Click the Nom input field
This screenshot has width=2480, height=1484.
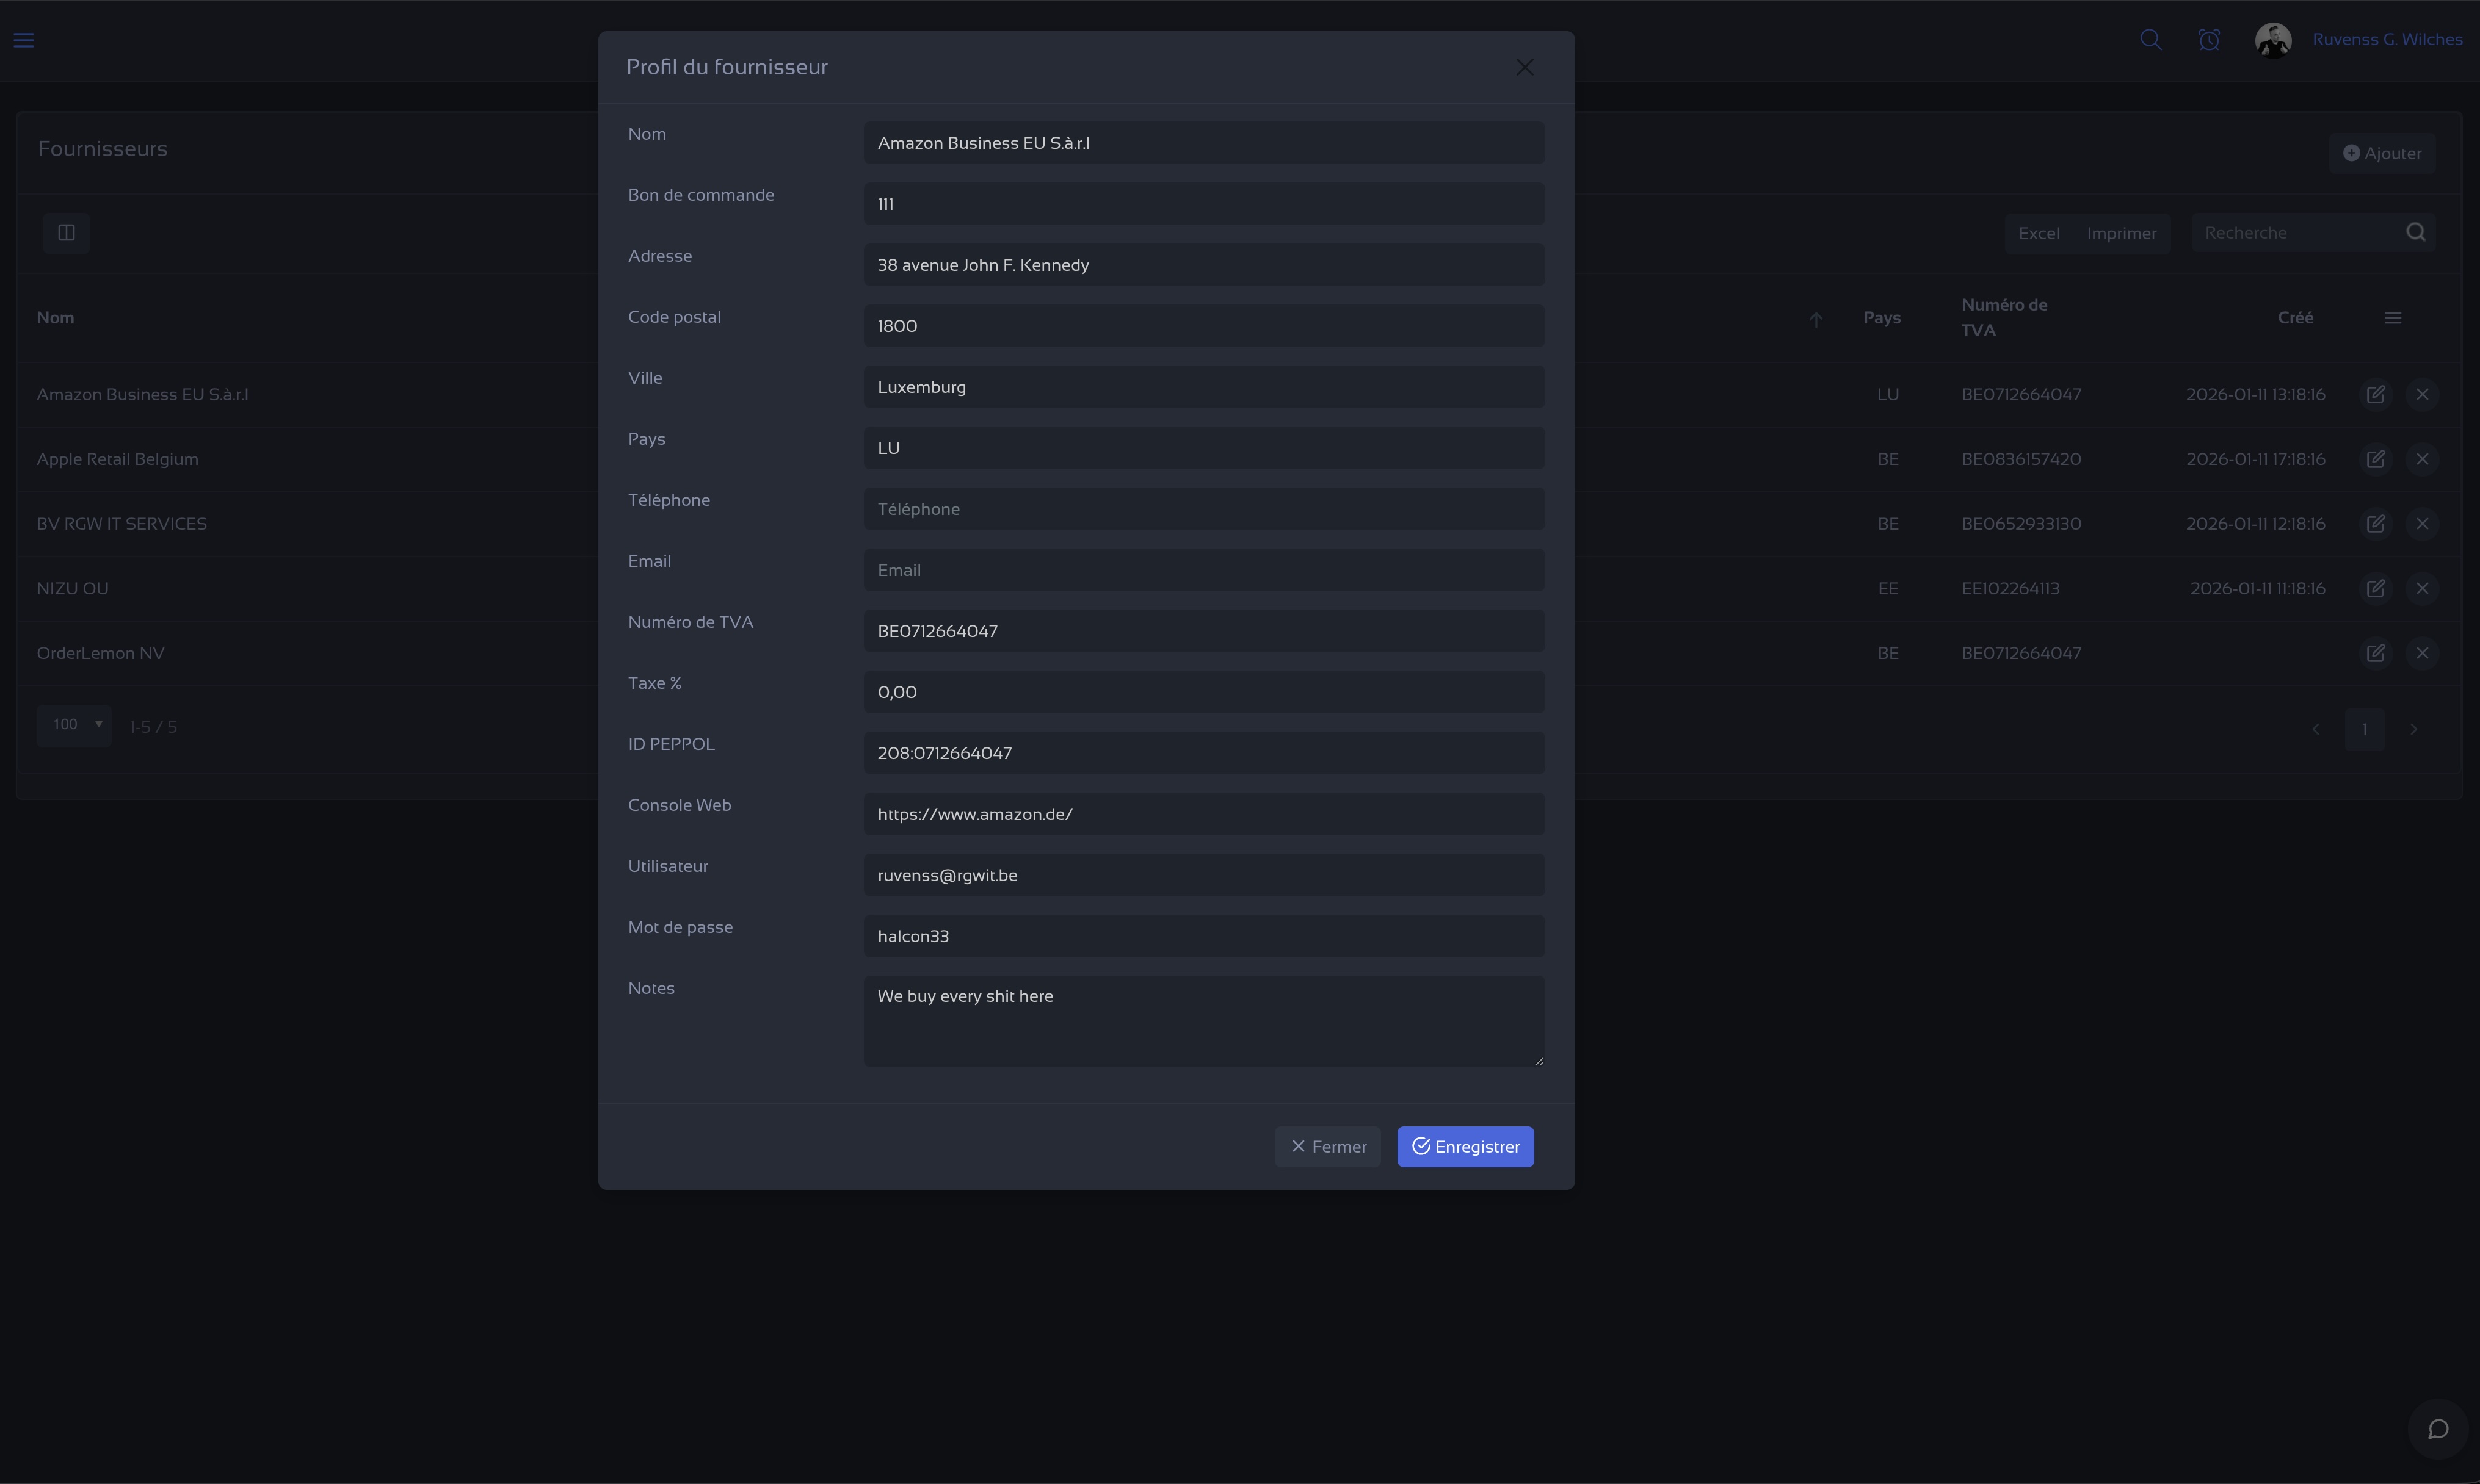(x=1203, y=143)
